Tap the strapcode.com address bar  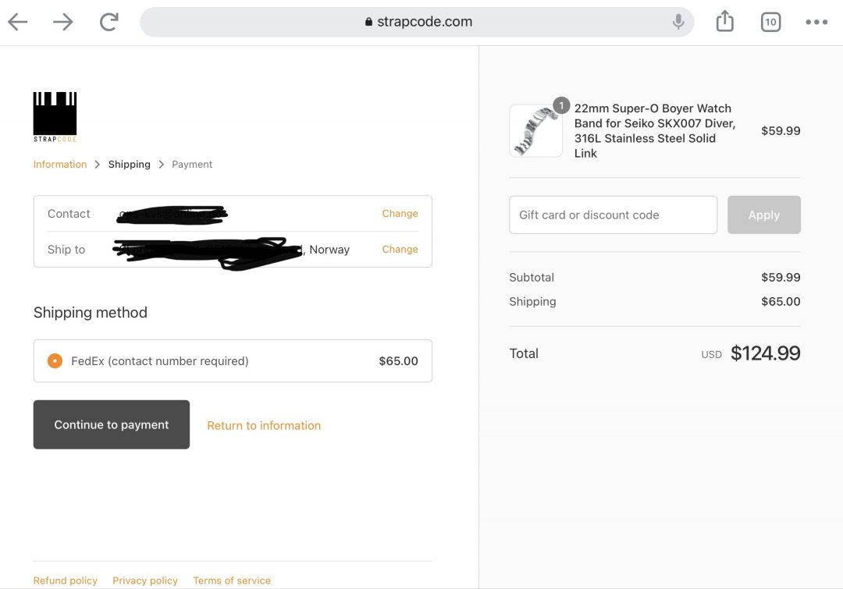point(418,22)
